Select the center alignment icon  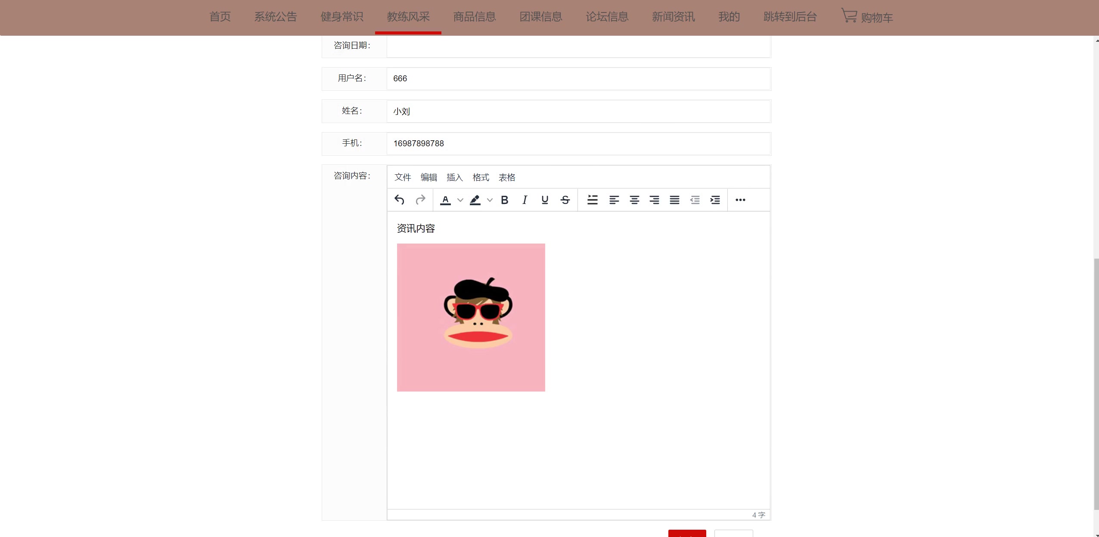point(633,200)
